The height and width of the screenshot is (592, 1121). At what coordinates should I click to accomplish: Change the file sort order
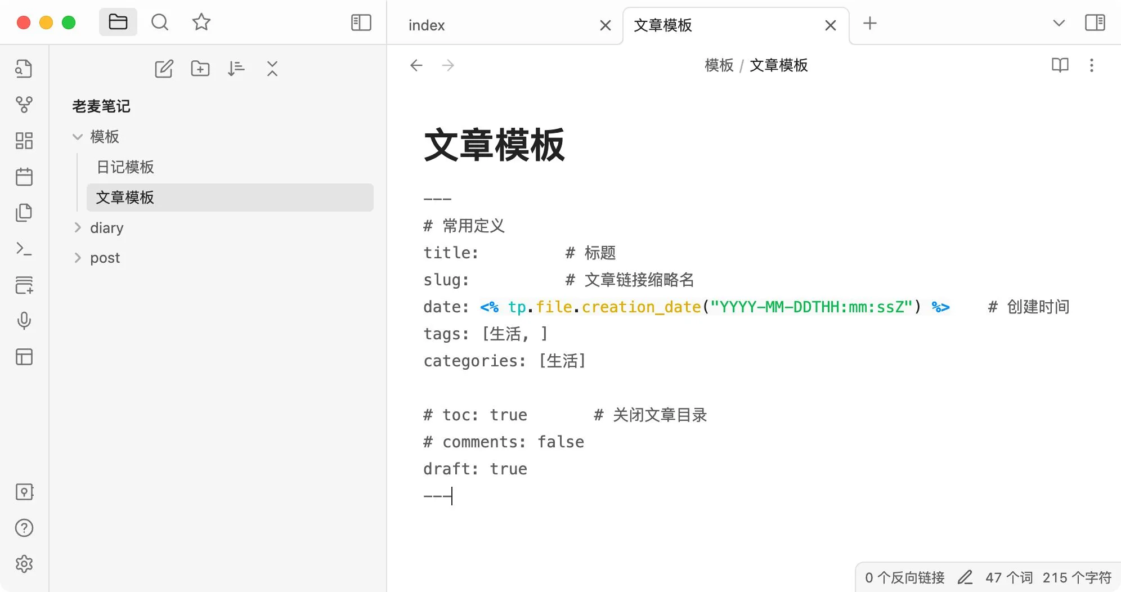click(236, 69)
